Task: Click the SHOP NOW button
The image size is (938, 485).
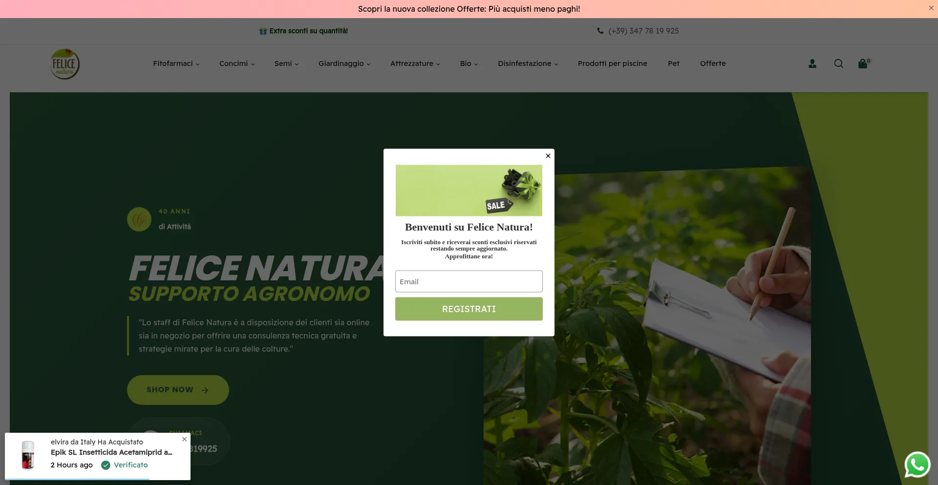Action: point(178,390)
